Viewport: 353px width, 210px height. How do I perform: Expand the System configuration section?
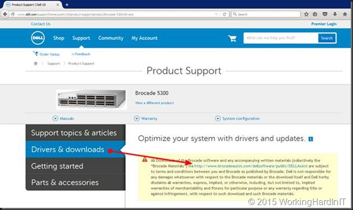pyautogui.click(x=237, y=118)
